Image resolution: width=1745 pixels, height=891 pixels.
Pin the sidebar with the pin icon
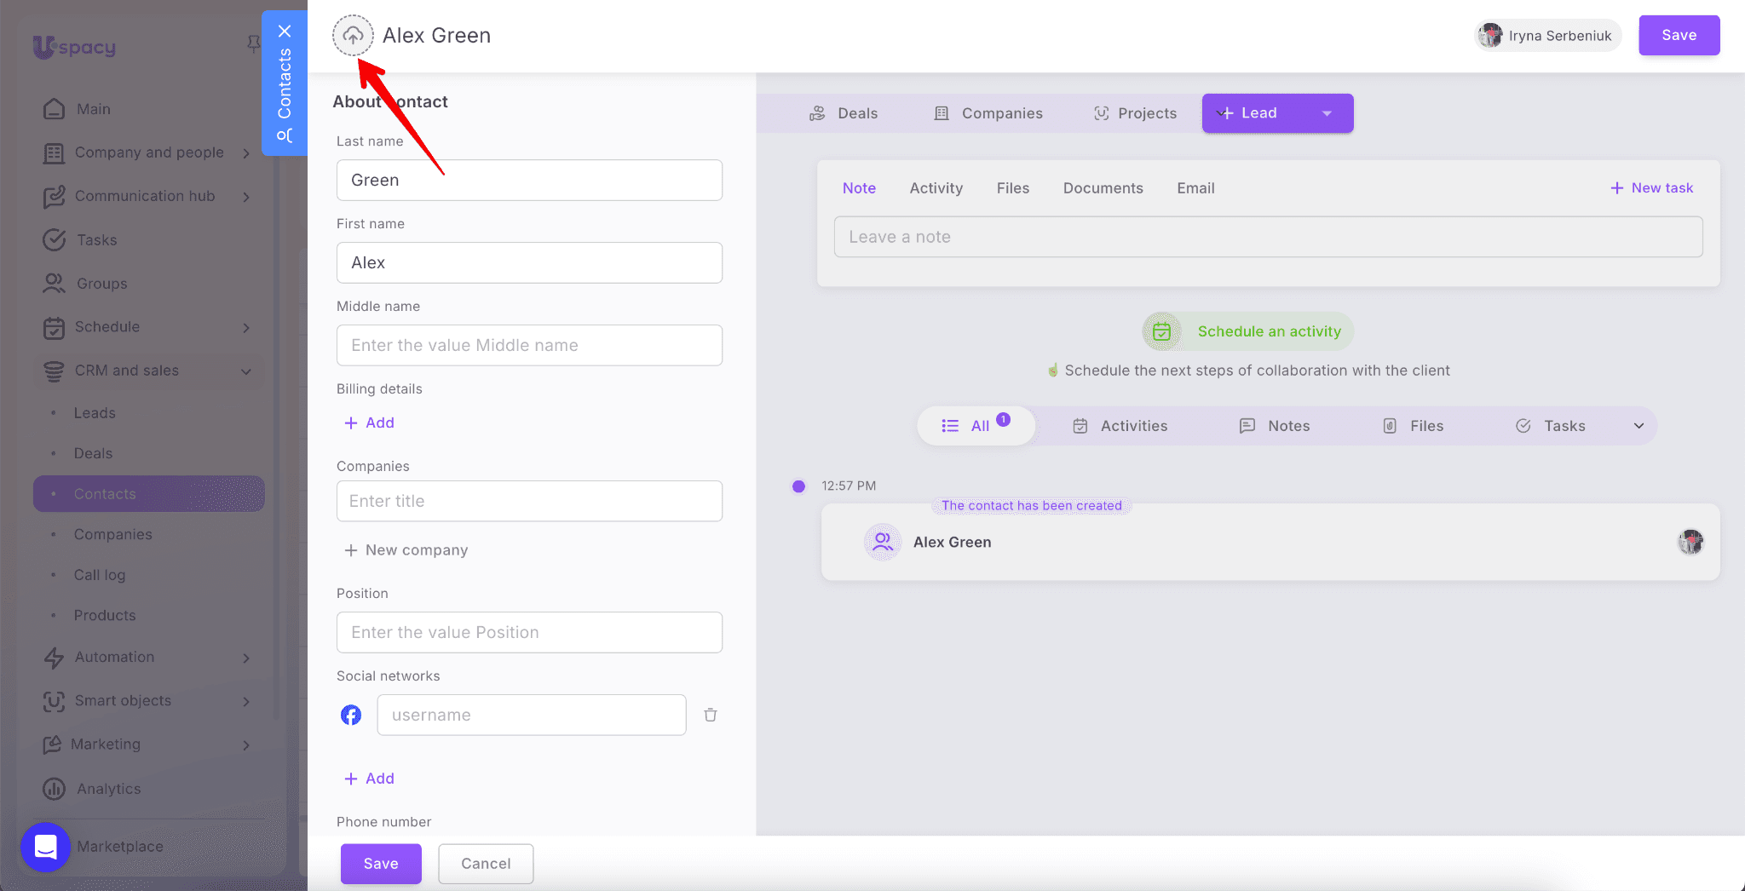tap(253, 43)
